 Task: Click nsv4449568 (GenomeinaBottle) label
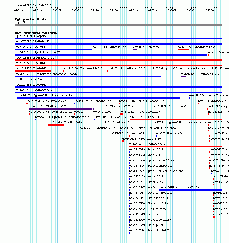click(x=151, y=193)
